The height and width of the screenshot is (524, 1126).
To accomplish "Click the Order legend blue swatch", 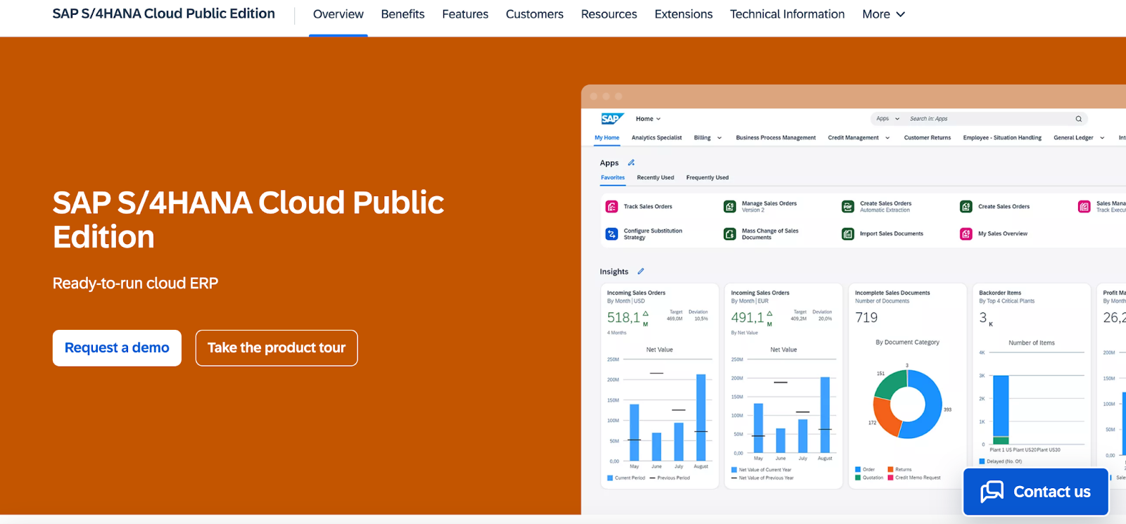I will tap(858, 470).
